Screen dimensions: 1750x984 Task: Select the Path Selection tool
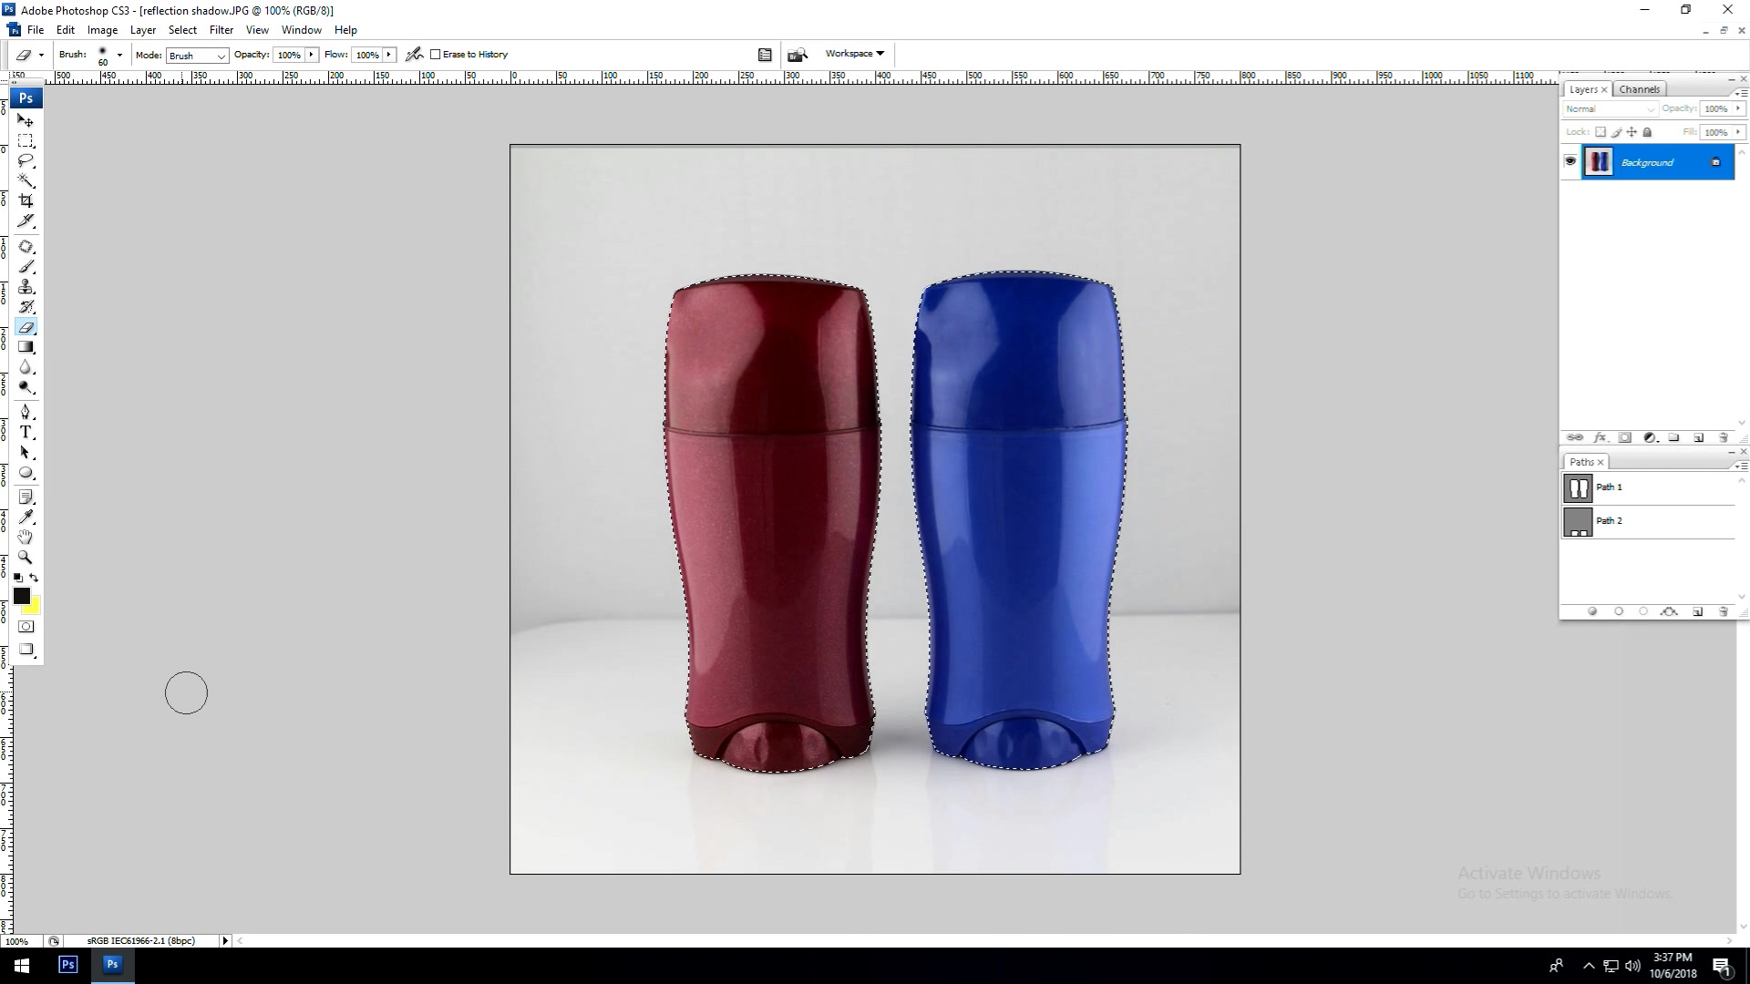click(x=26, y=453)
